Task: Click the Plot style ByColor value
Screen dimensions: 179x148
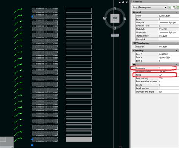Action: click(x=169, y=29)
